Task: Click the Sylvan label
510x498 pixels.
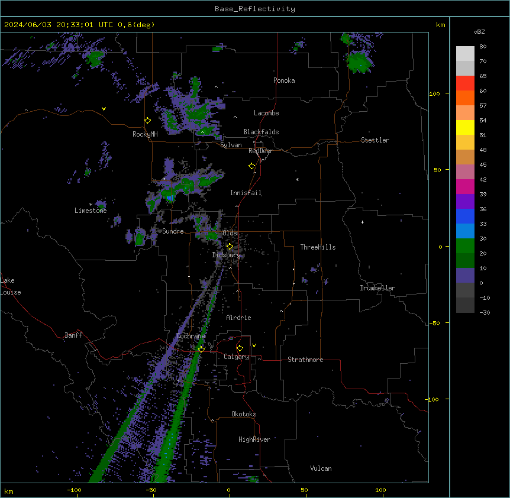Action: [231, 145]
